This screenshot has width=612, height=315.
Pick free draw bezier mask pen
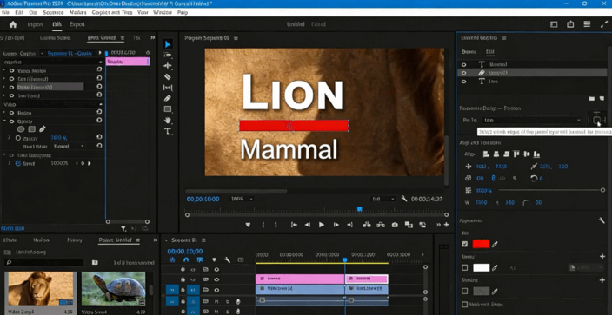42,128
